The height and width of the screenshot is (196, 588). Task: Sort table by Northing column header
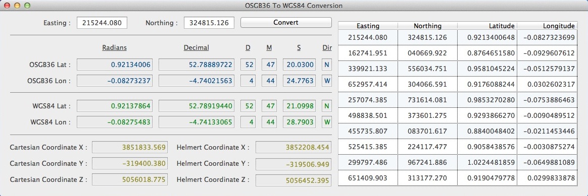427,26
